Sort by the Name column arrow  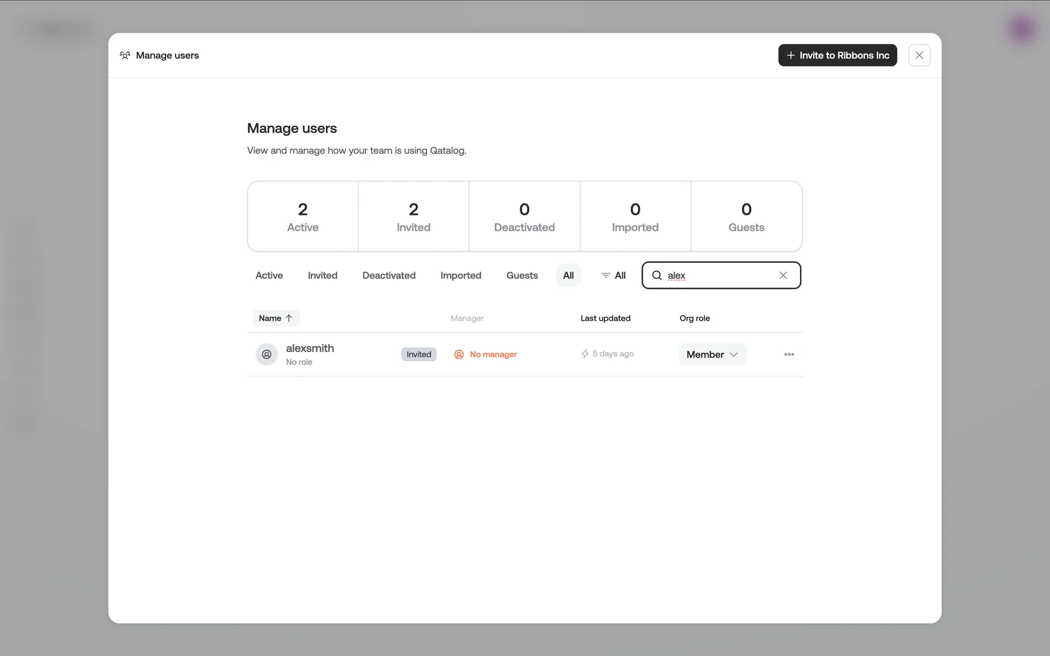289,318
